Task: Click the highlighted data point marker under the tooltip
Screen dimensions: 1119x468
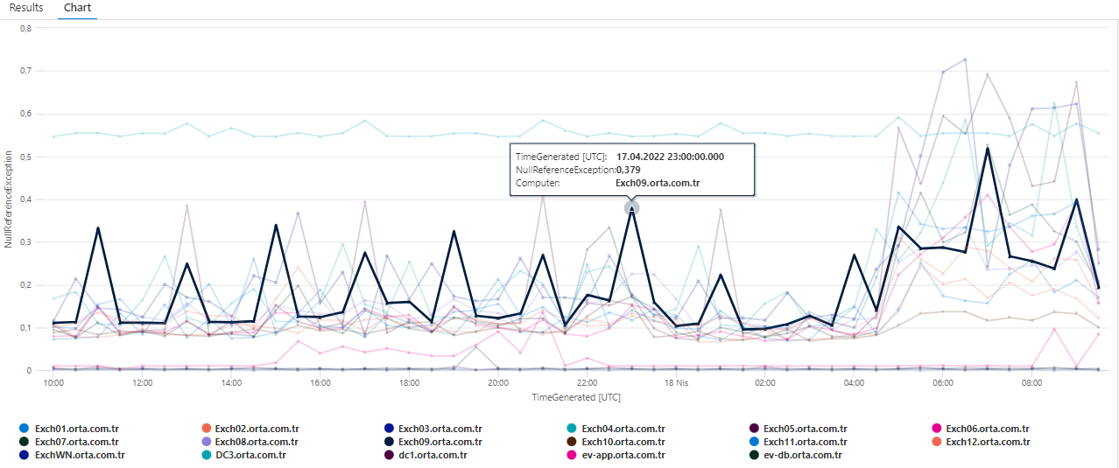Action: click(x=631, y=207)
